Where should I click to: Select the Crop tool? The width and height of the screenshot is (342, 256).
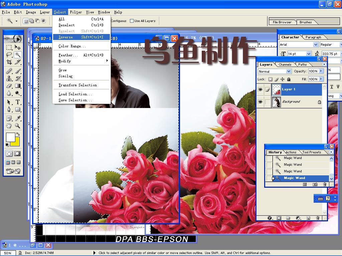(x=9, y=62)
